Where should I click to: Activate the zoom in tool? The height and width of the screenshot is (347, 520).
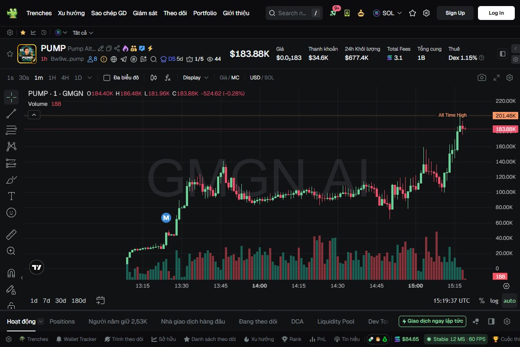11,251
